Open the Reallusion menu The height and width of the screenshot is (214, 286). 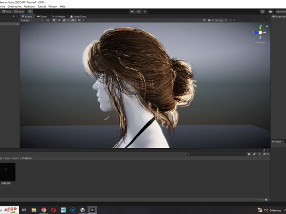click(x=30, y=7)
